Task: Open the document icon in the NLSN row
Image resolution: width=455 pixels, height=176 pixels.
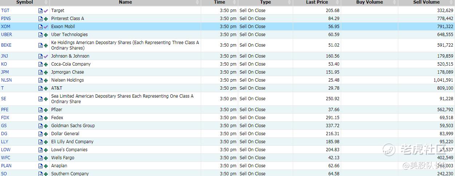Action: tap(40, 80)
